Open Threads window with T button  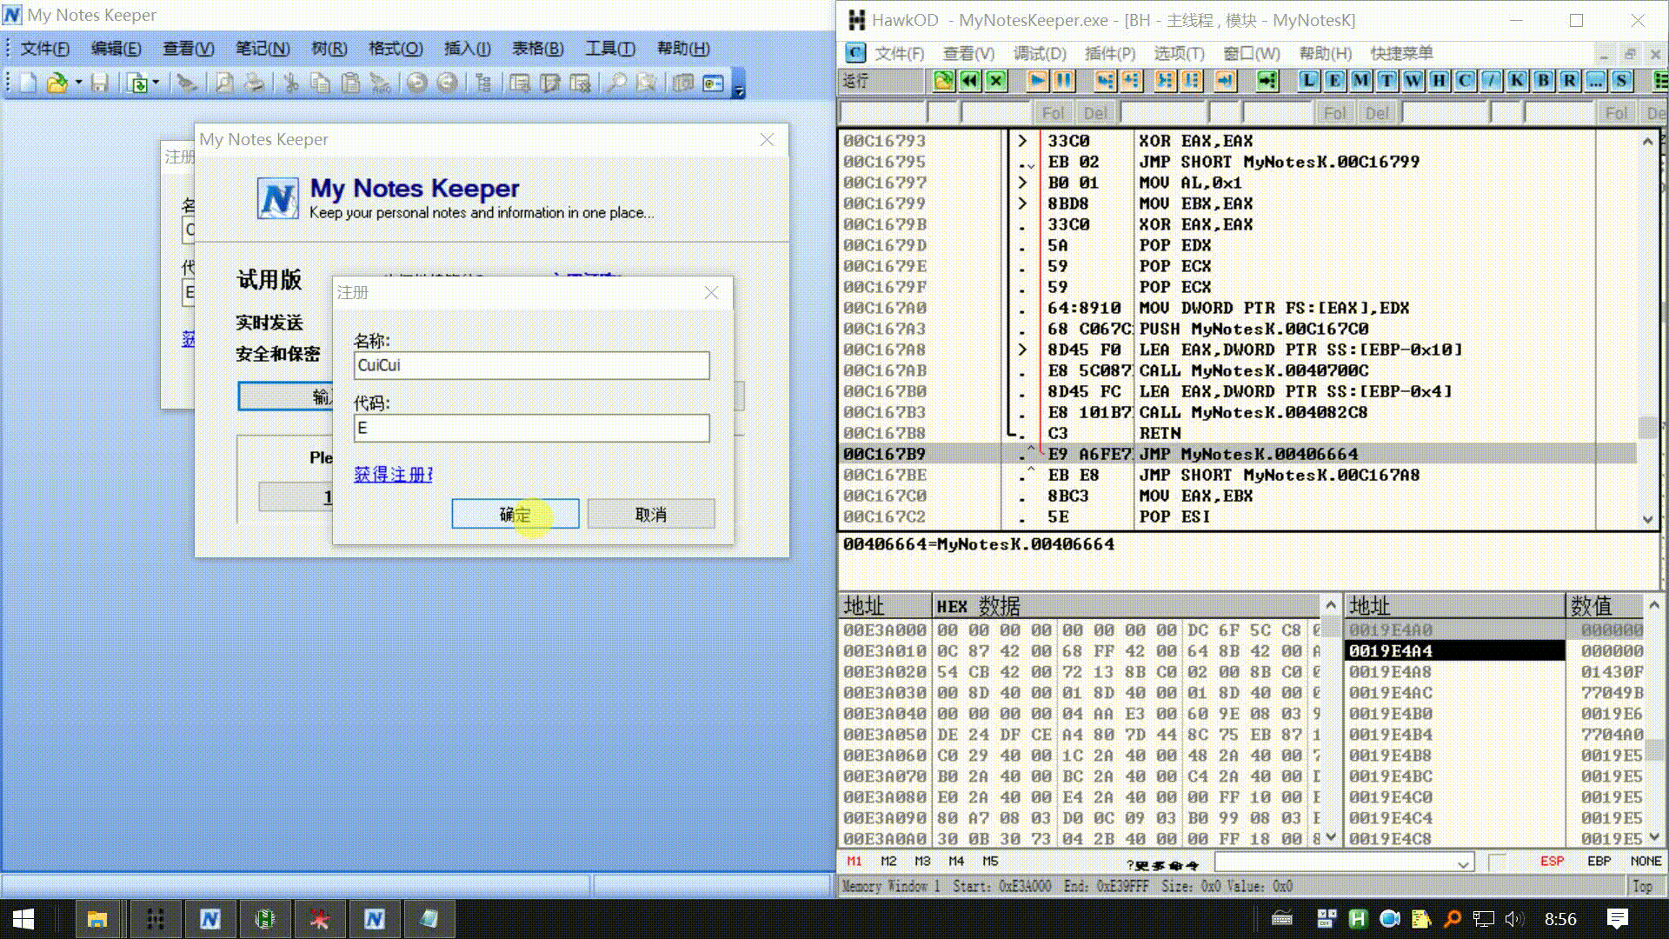point(1386,81)
